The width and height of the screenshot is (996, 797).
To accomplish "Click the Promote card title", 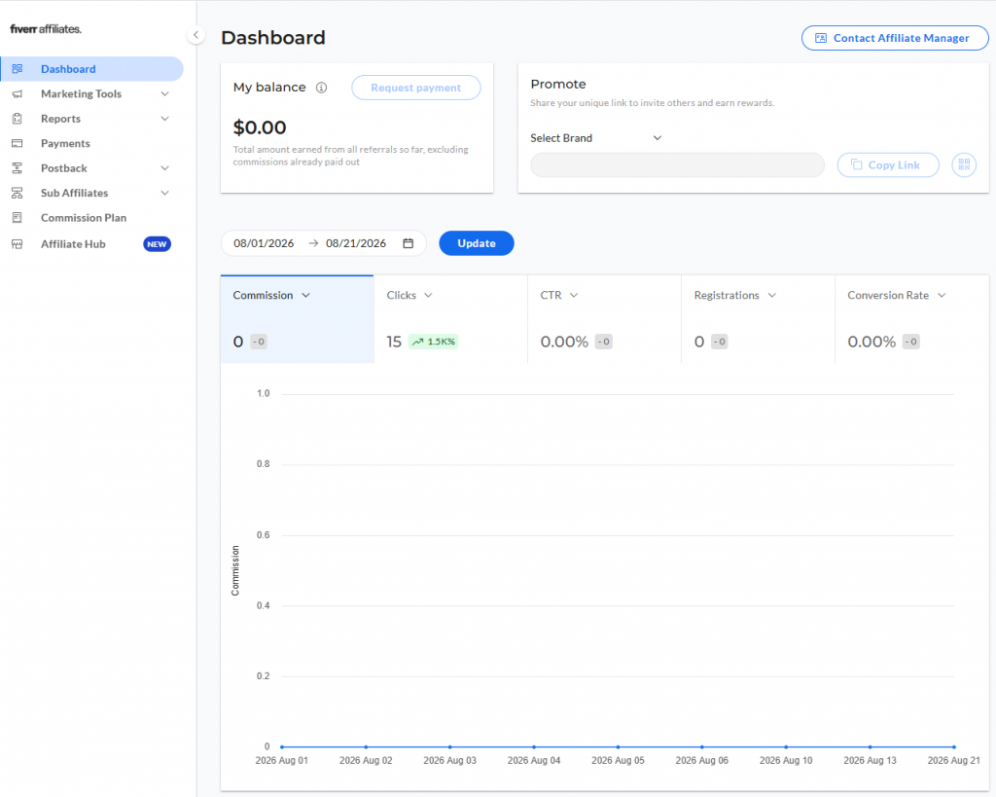I will [558, 84].
